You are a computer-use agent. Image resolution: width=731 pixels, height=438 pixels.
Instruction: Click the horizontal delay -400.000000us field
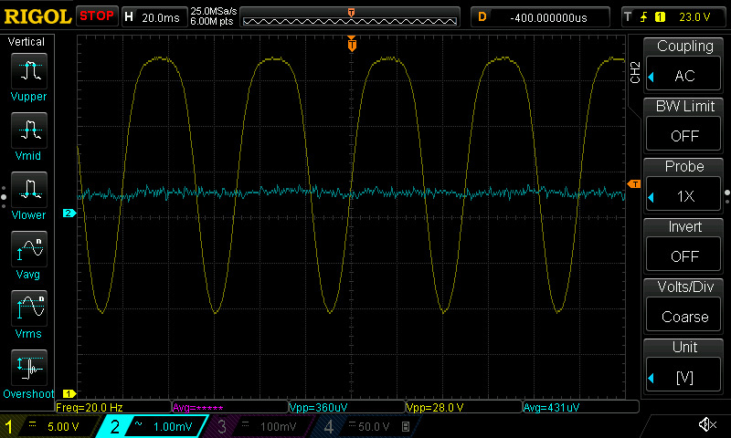coord(540,17)
